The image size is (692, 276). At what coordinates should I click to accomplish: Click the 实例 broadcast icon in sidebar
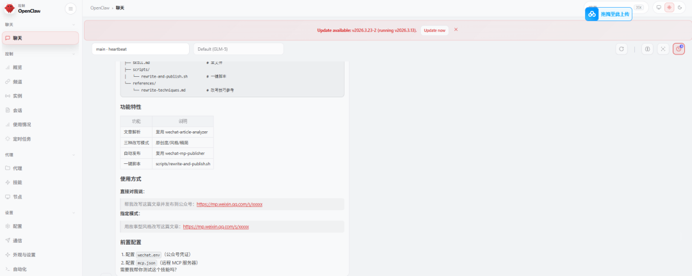coord(8,95)
